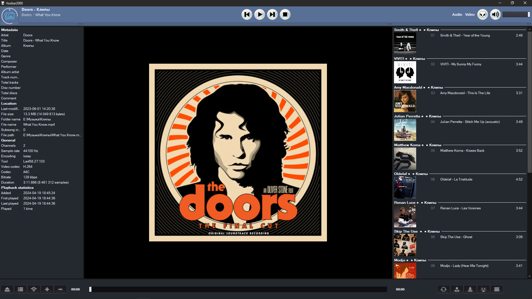532x299 pixels.
Task: Click the plus add button
Action: pyautogui.click(x=47, y=289)
